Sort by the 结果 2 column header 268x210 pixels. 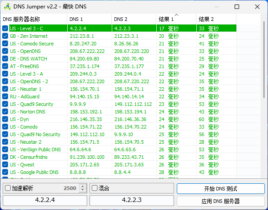pyautogui.click(x=216, y=19)
